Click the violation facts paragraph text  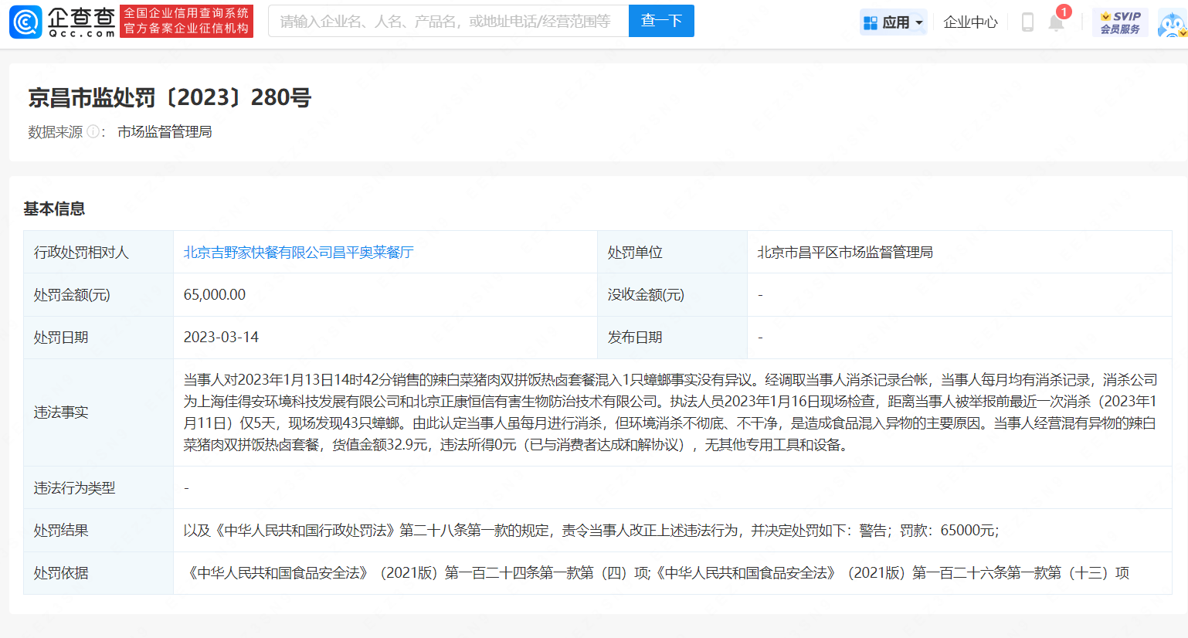pos(670,412)
